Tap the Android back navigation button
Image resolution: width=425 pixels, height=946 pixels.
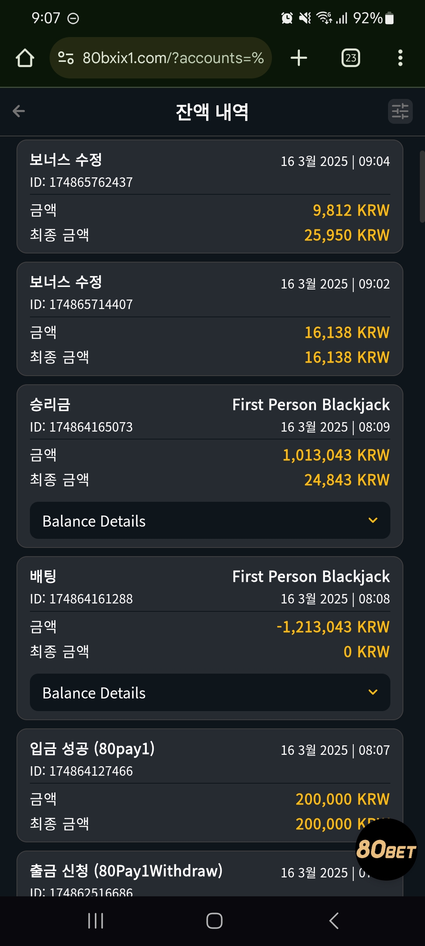(x=334, y=921)
